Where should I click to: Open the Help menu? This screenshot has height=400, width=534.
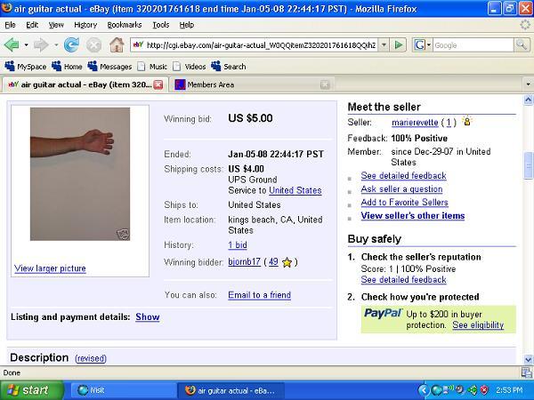point(187,25)
